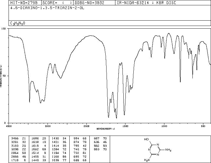Click peak table entry 740

[x=76, y=149]
